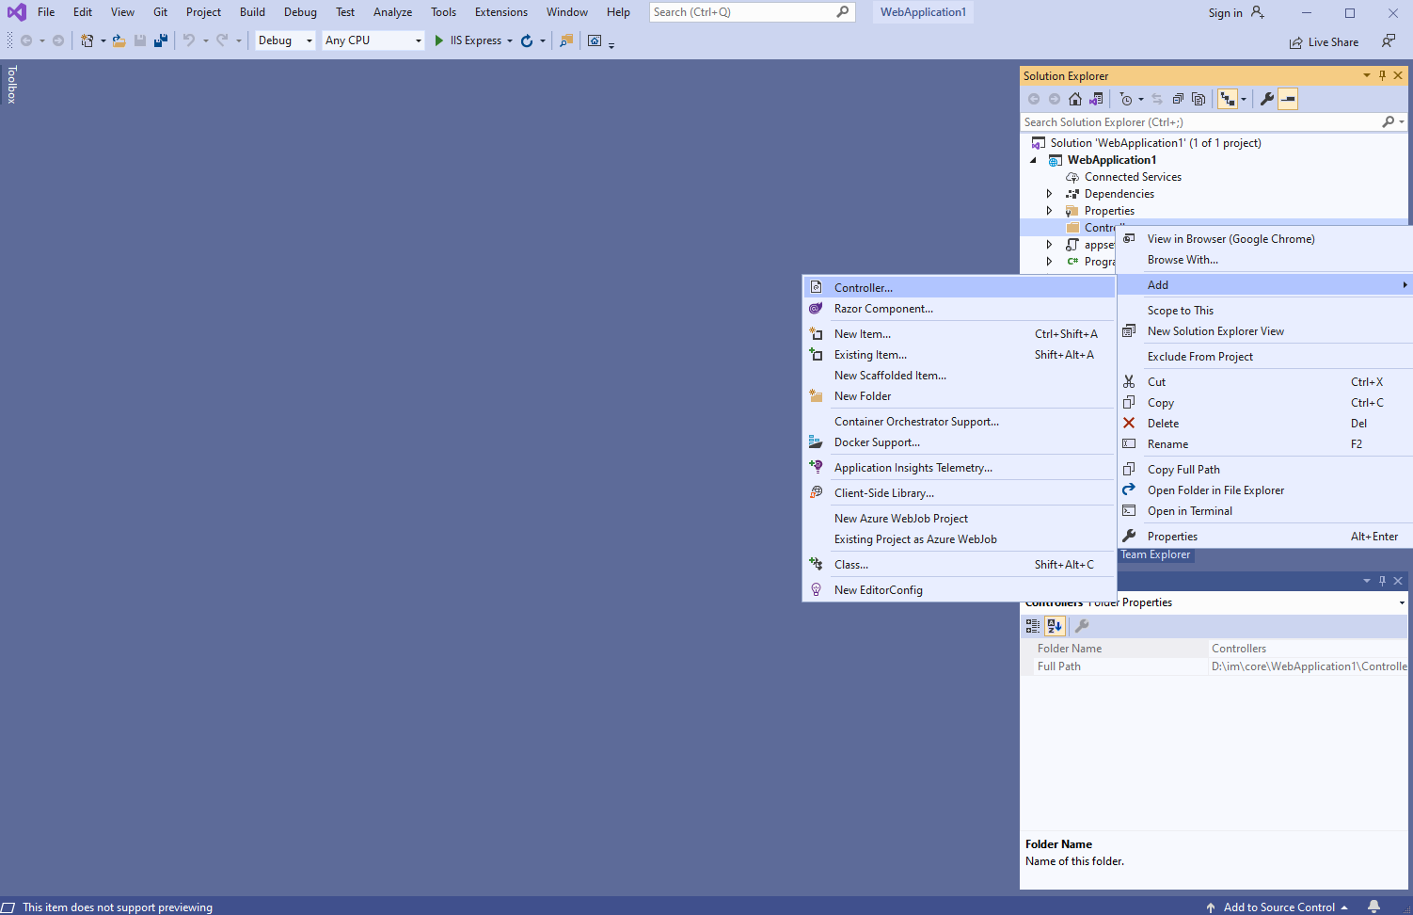Click the Search (Ctrl+Q) input box
This screenshot has width=1413, height=915.
[x=752, y=12]
